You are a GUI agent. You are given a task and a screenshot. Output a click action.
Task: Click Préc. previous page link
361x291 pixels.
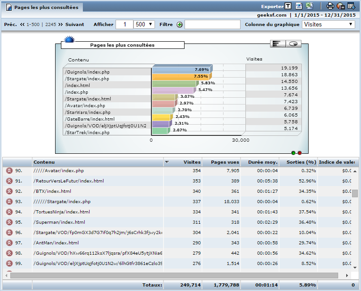click(x=10, y=24)
